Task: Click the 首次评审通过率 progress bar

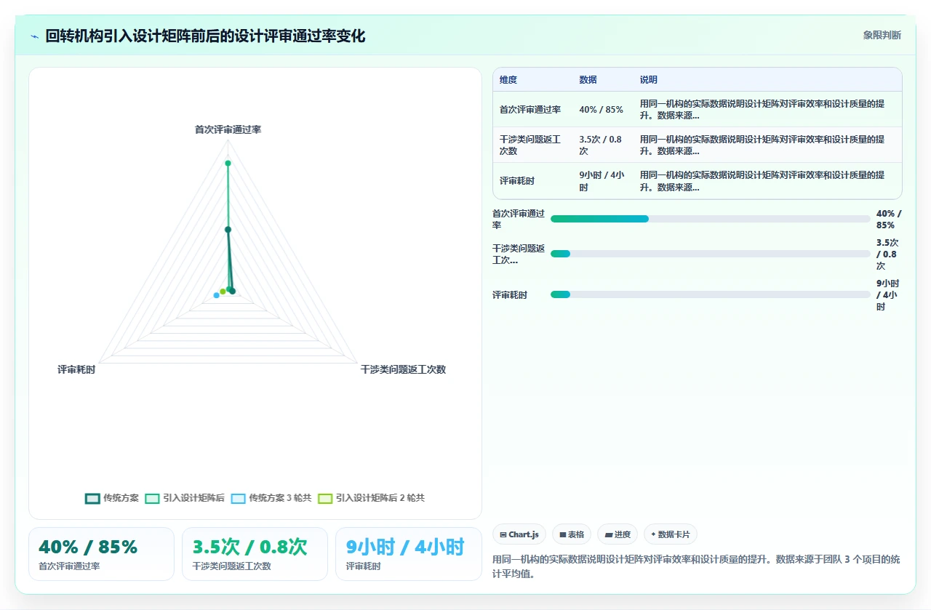Action: (x=710, y=219)
